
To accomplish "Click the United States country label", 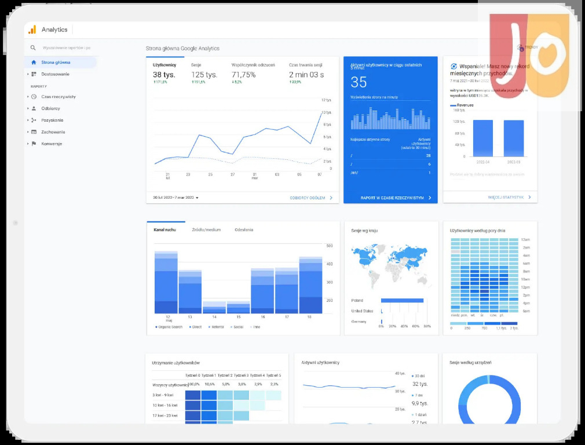I will tap(362, 311).
